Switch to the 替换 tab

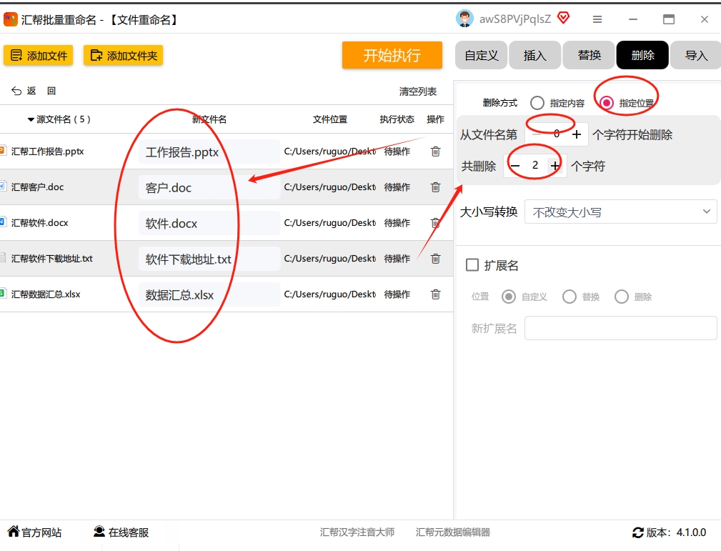pos(589,55)
